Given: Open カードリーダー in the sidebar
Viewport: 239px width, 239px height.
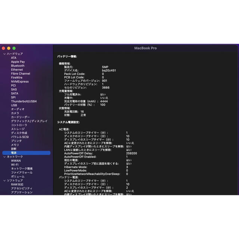Looking at the screenshot, I should (x=20, y=117).
